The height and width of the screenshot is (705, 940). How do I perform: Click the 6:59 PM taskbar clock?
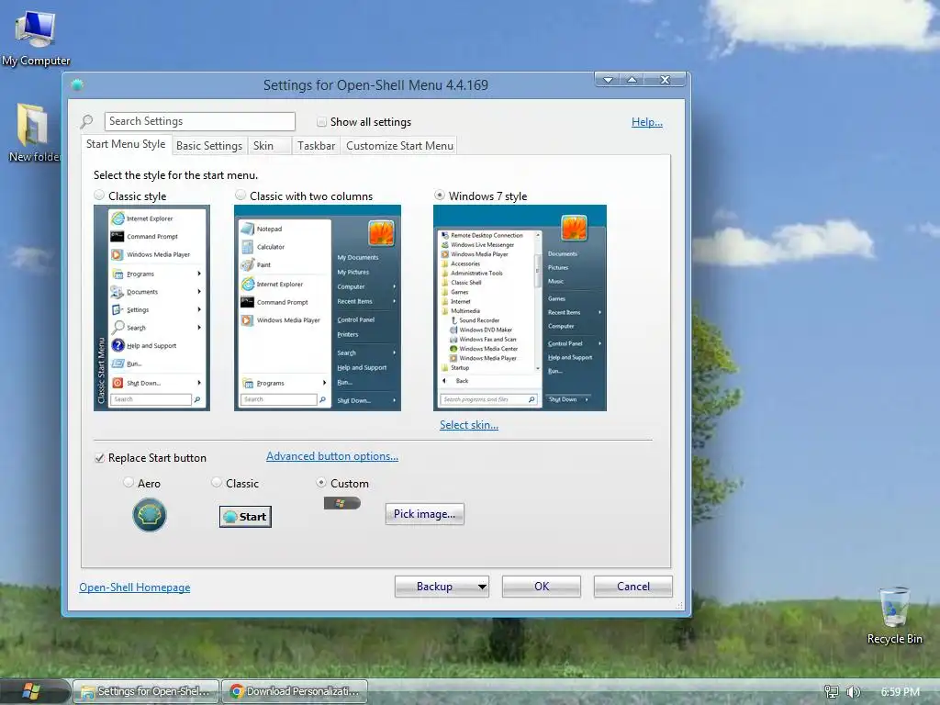point(900,692)
